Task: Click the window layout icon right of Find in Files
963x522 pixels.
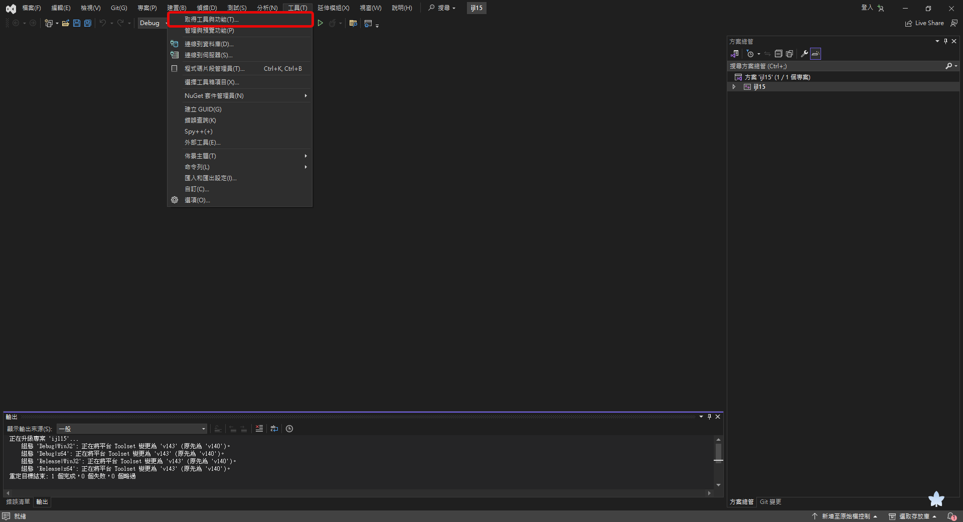Action: point(368,23)
